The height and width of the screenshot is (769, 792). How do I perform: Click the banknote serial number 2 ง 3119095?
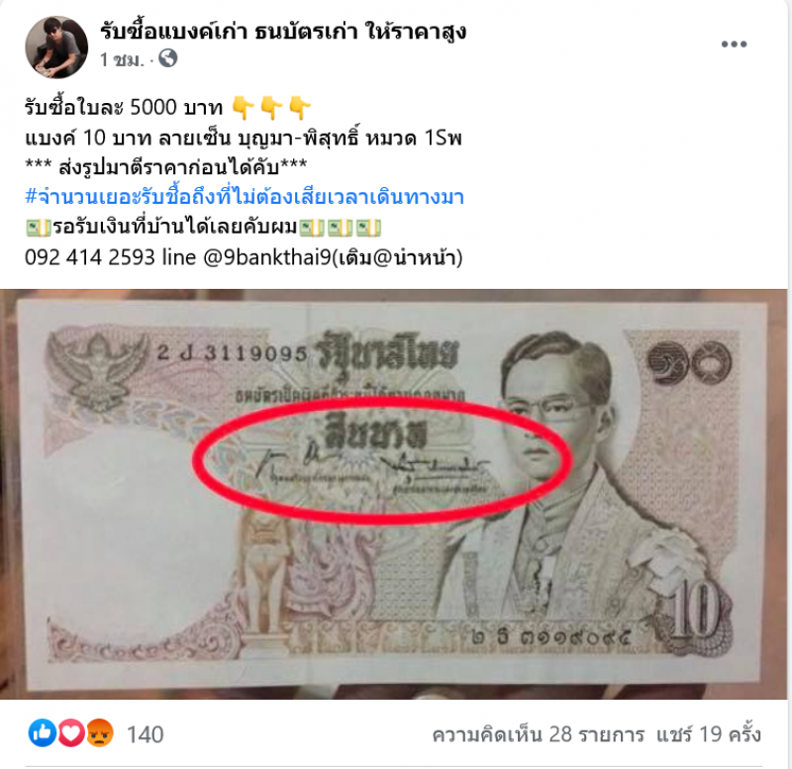232,353
